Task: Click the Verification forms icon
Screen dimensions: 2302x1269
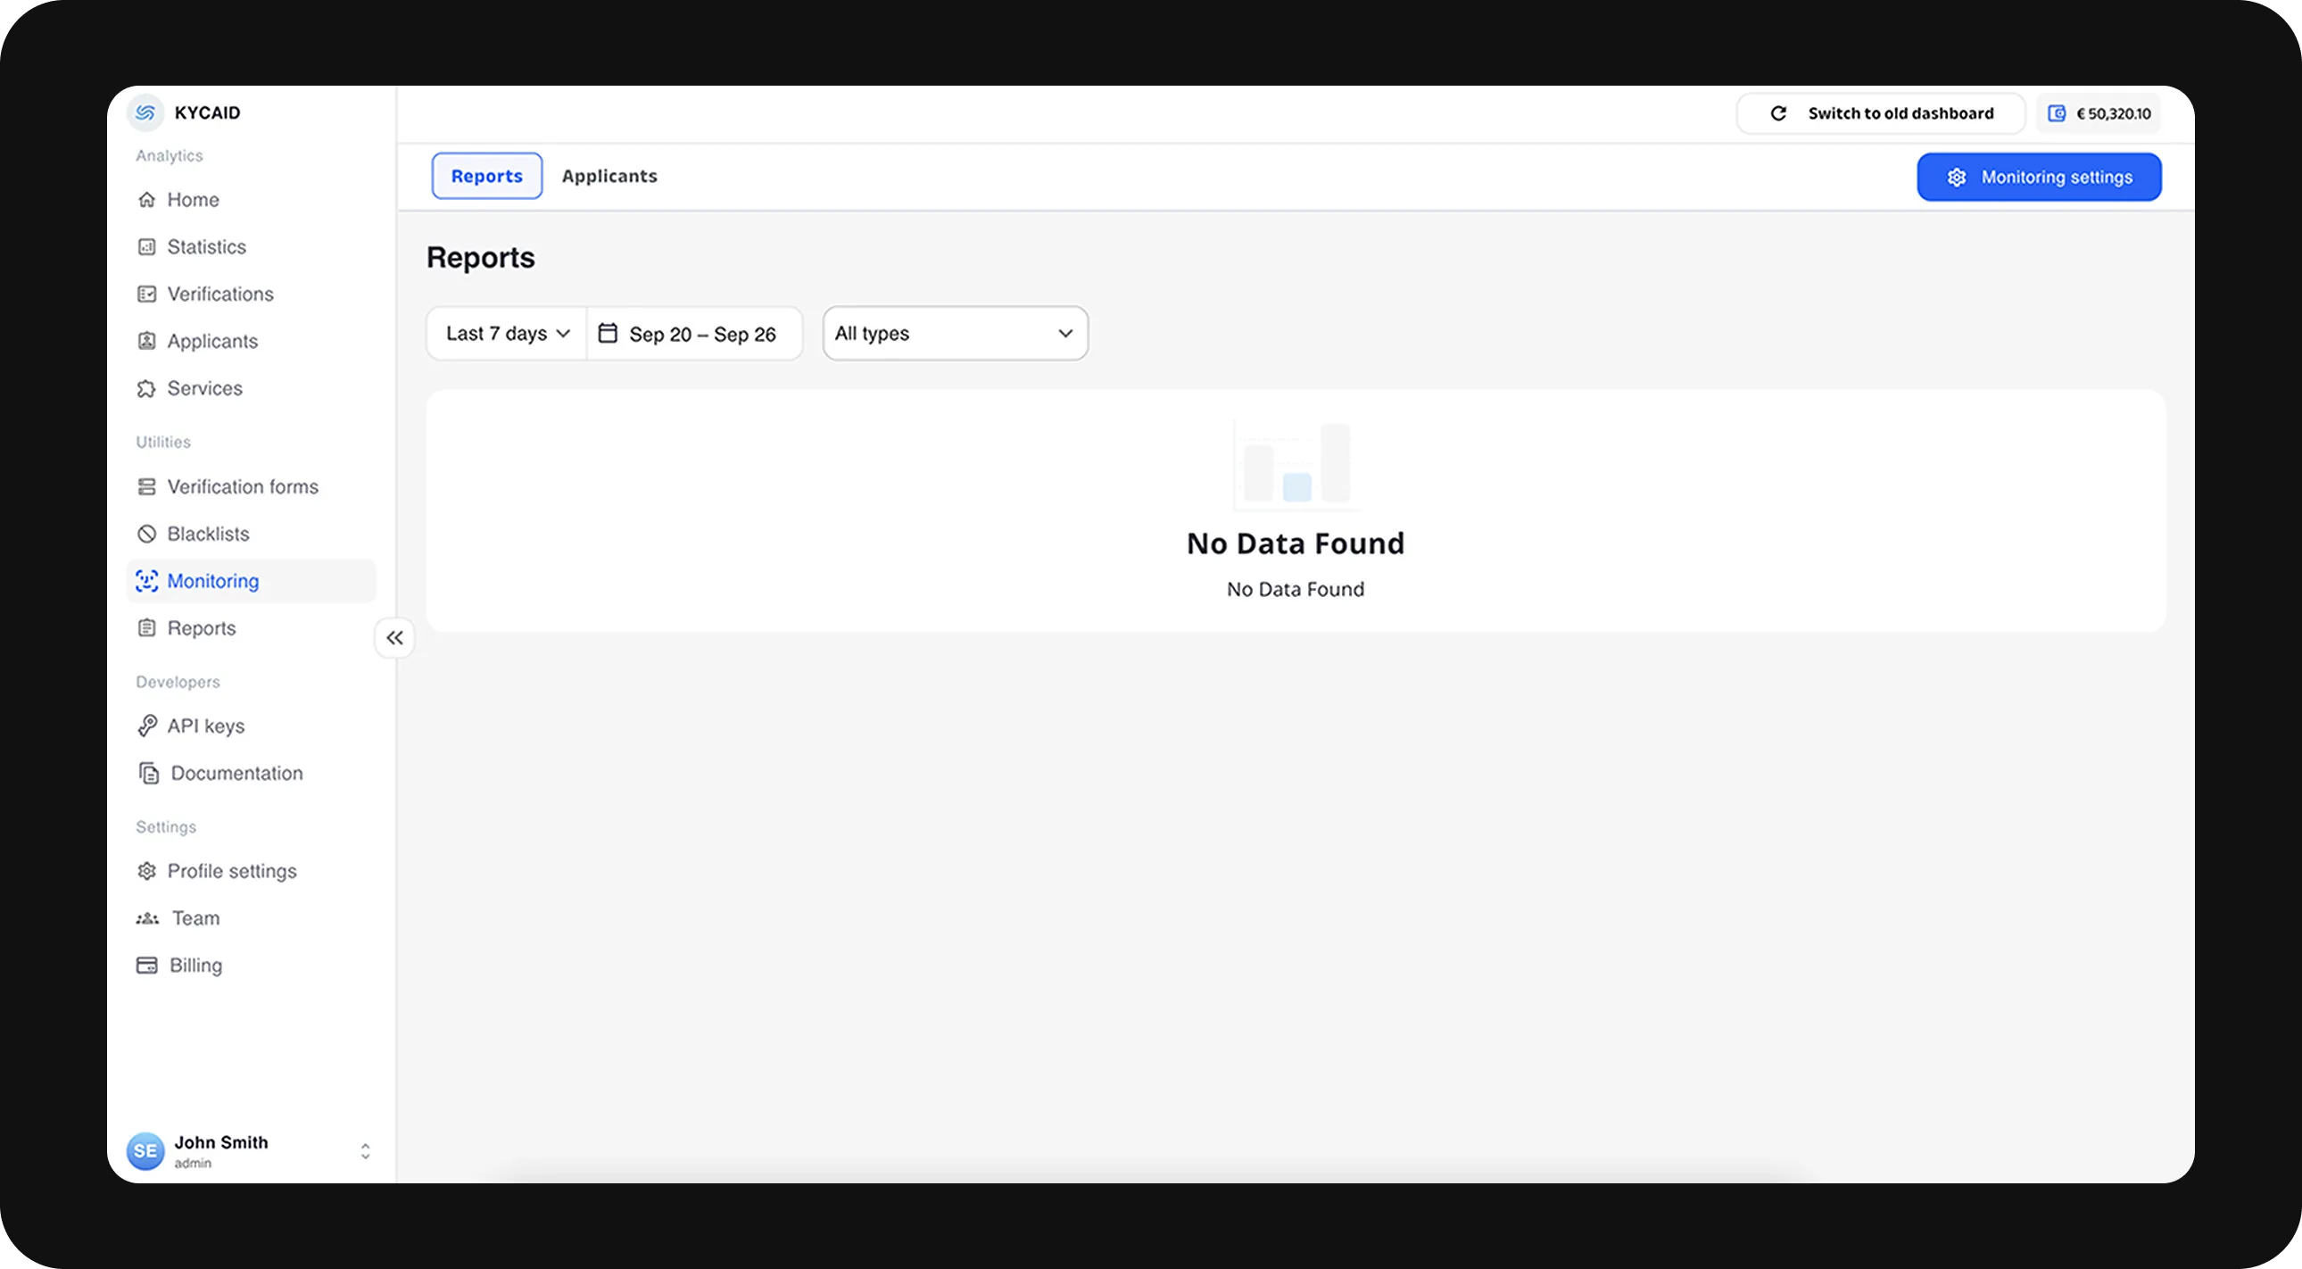Action: (145, 486)
